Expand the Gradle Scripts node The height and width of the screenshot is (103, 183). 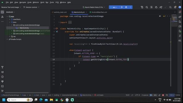point(7,39)
